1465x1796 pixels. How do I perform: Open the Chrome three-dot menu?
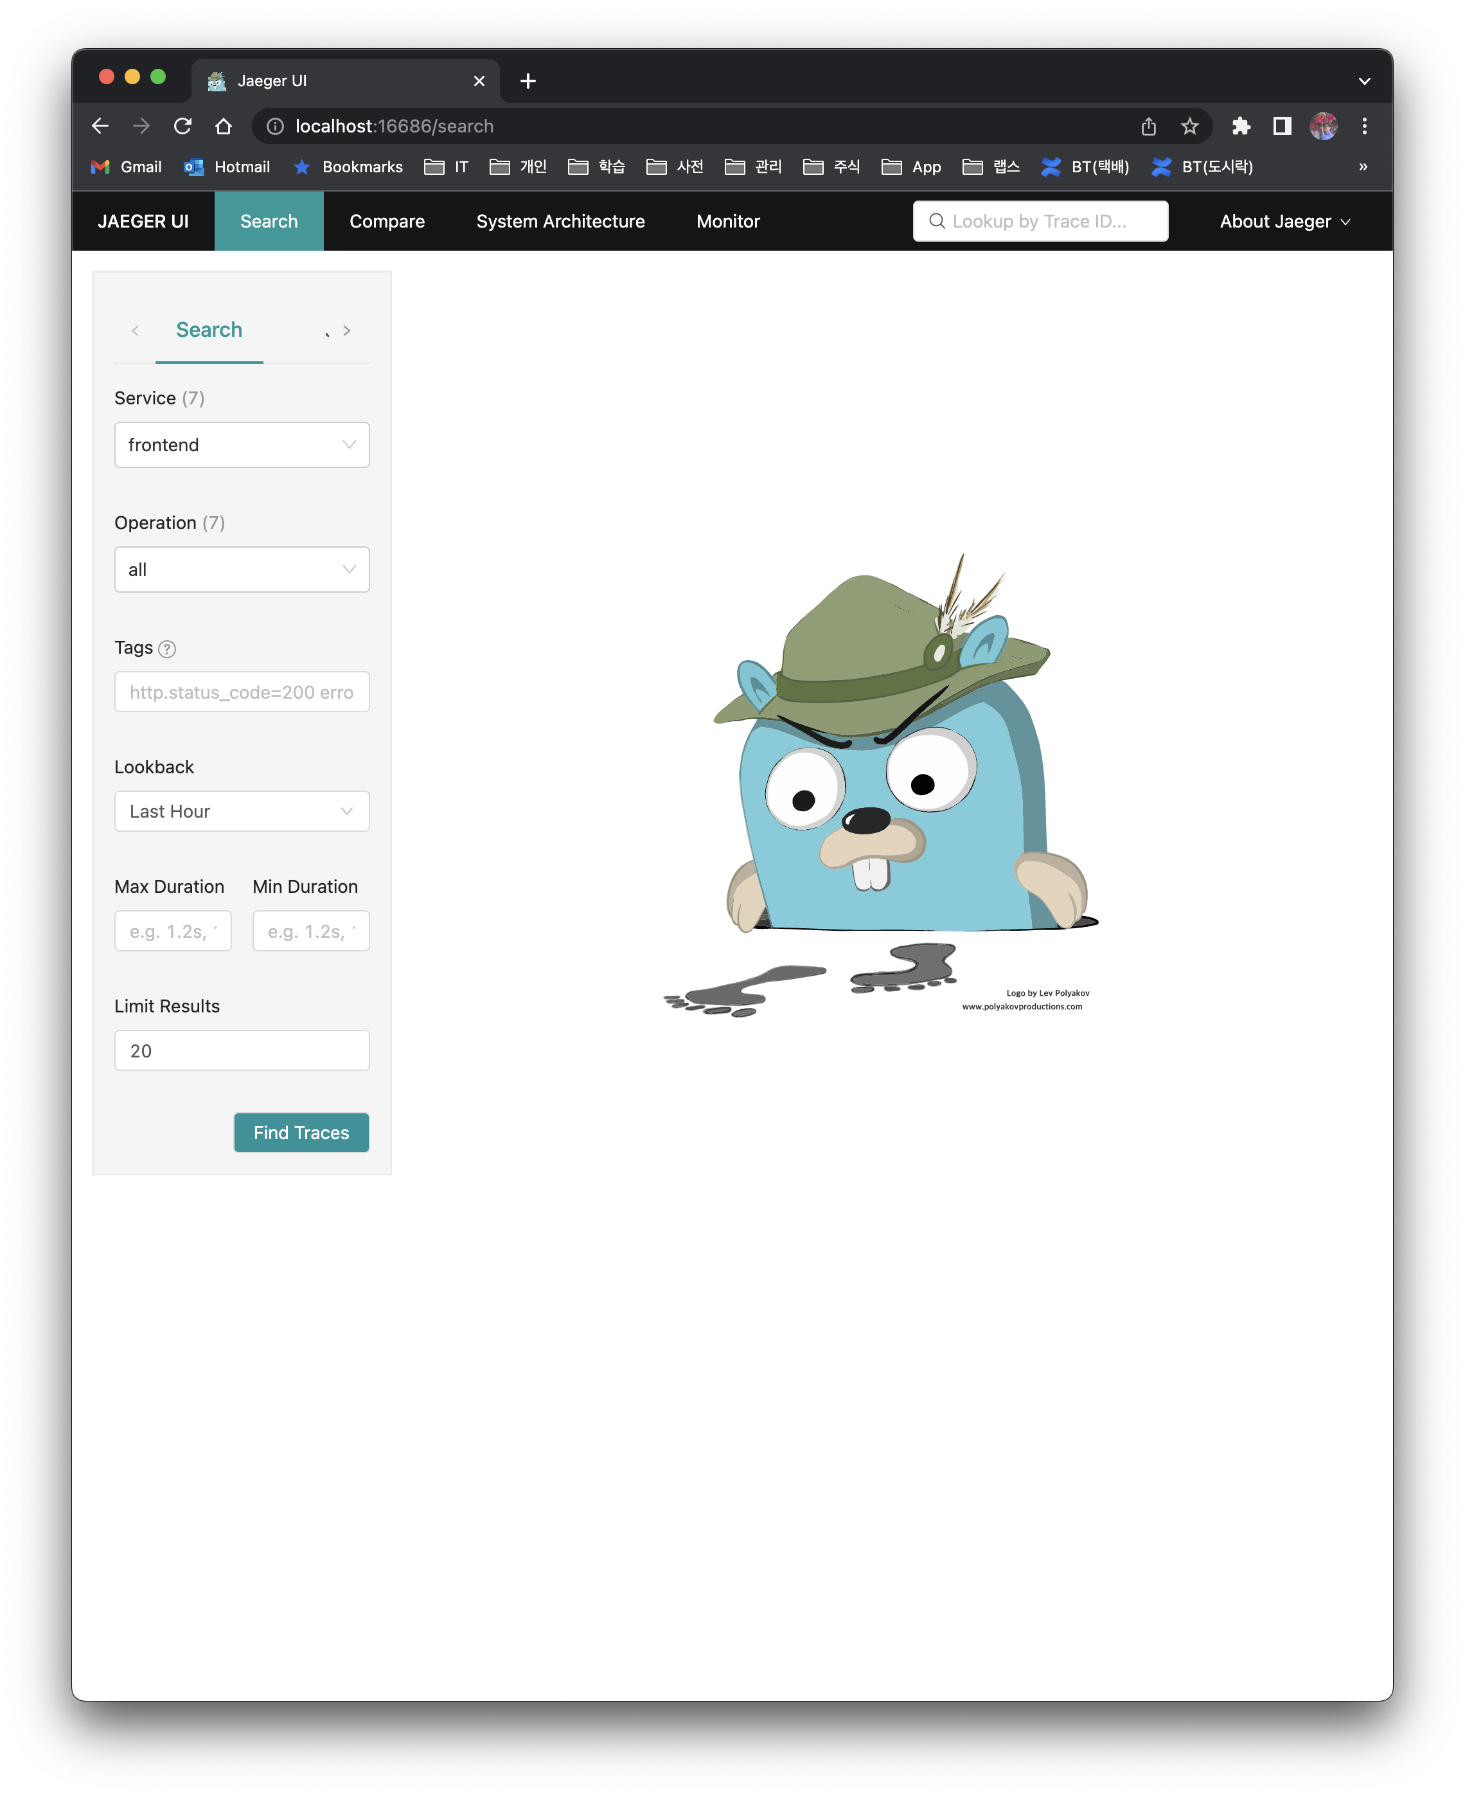(1363, 126)
